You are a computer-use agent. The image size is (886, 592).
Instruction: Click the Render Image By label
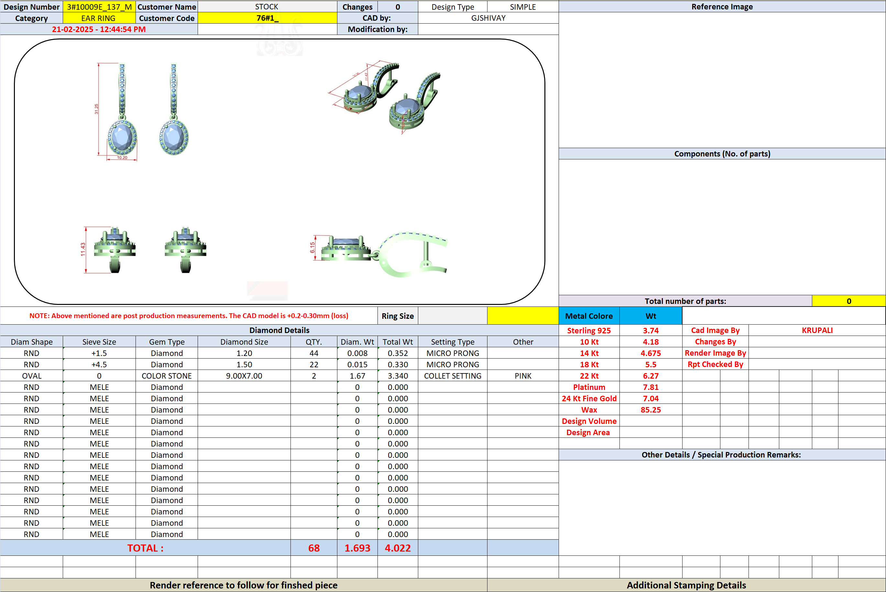coord(715,353)
